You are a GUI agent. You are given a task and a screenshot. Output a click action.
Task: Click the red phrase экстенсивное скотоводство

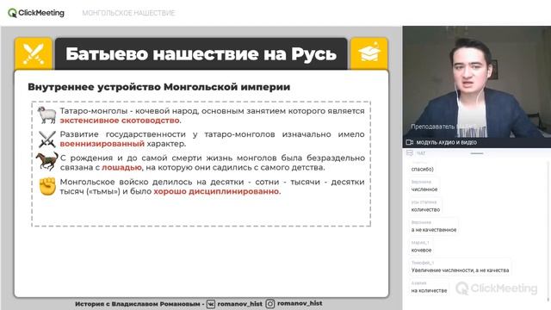(x=120, y=121)
